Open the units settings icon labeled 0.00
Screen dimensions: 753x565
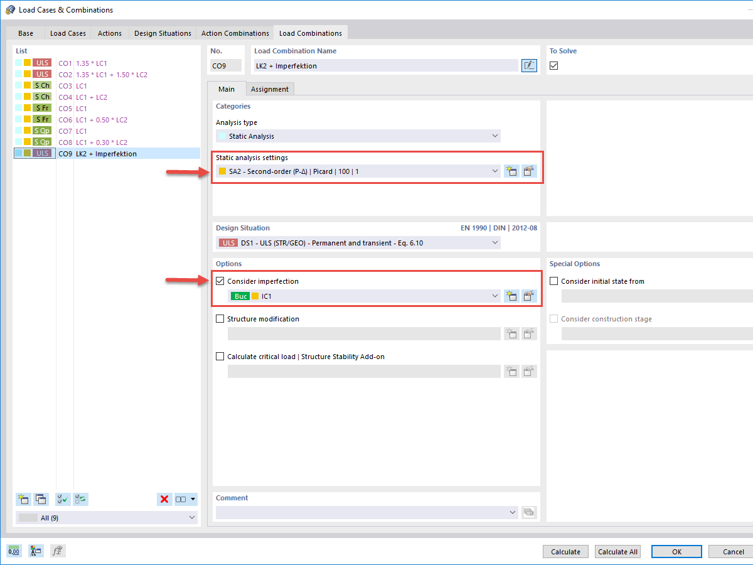click(14, 551)
